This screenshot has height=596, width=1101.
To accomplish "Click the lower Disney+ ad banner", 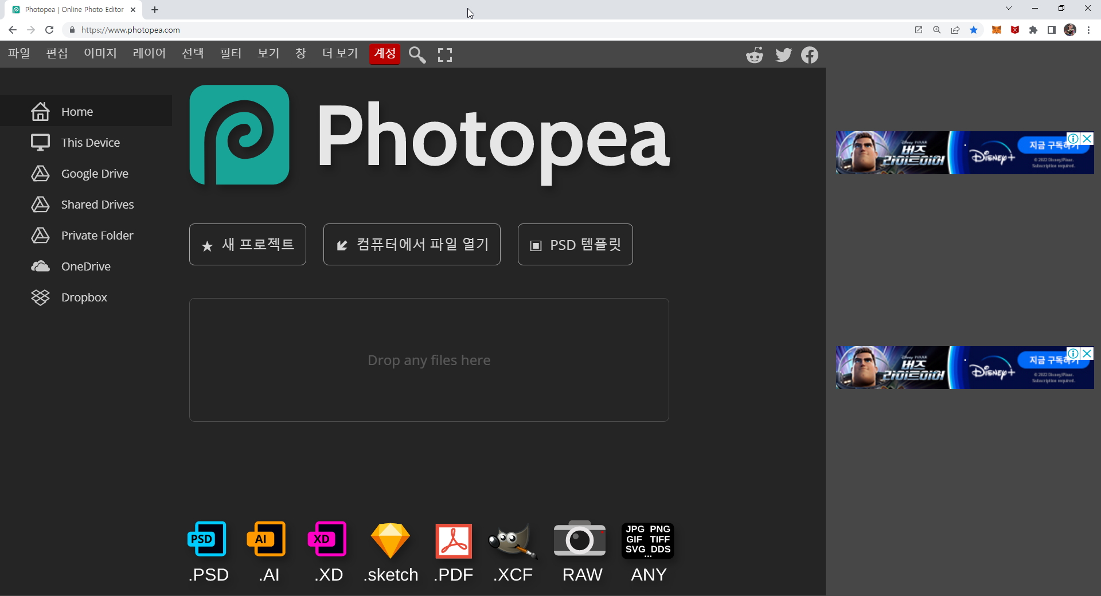I will (x=965, y=367).
